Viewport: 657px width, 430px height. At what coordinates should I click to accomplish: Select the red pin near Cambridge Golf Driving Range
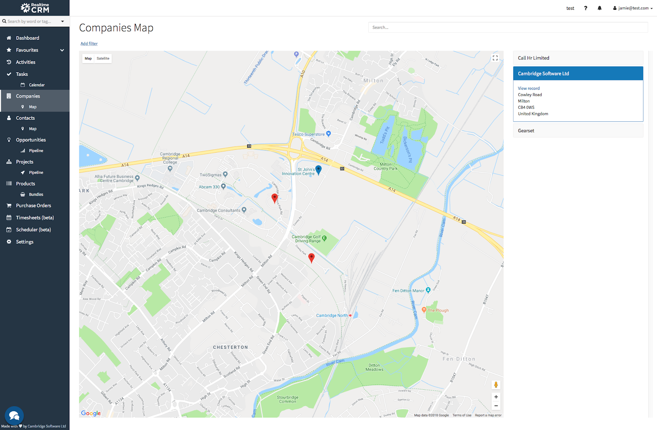pos(311,258)
